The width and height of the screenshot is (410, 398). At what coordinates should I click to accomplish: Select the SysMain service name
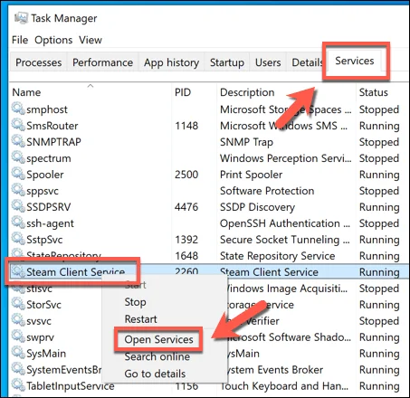46,354
